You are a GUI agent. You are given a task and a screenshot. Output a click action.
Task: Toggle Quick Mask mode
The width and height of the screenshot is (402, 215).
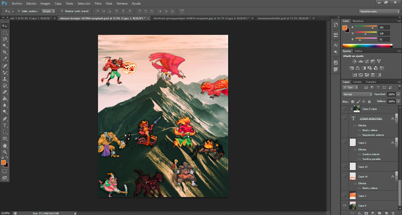coord(5,171)
